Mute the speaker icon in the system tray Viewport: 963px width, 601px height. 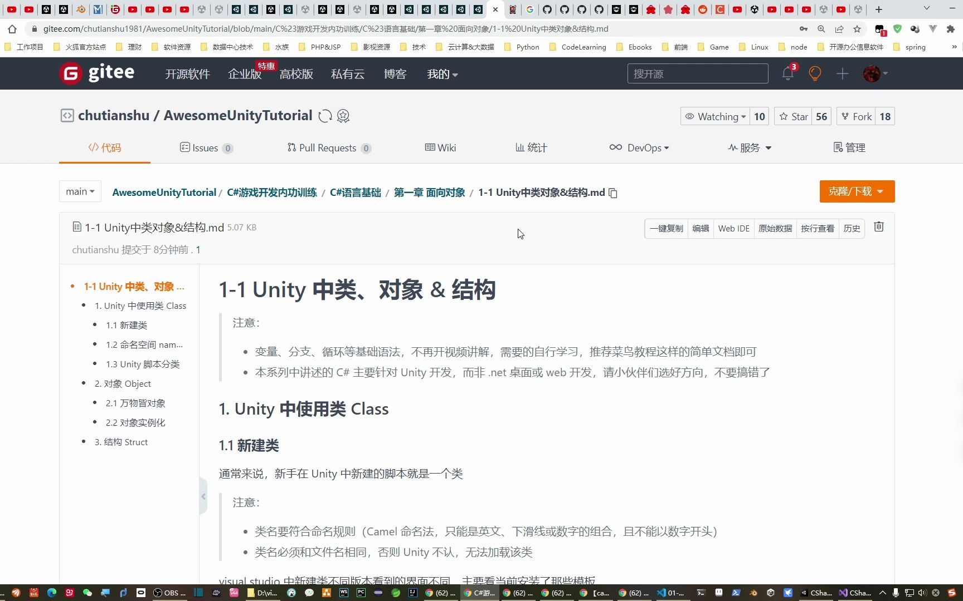pyautogui.click(x=923, y=593)
